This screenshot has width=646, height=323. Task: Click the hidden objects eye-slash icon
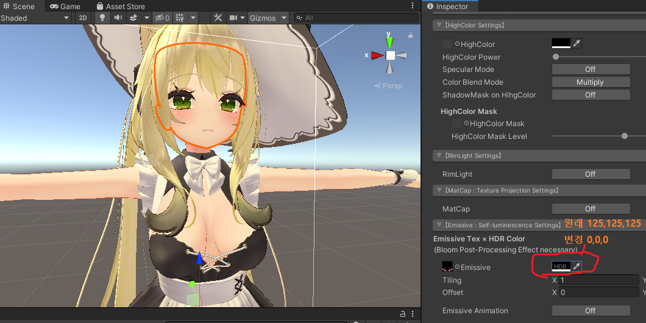[161, 18]
